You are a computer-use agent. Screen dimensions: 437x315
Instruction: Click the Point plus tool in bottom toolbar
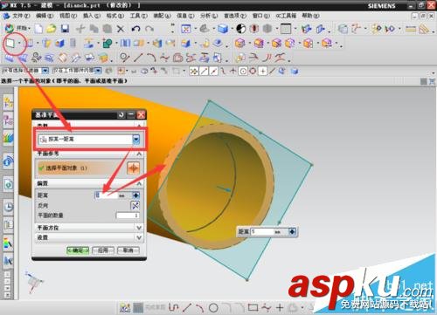[x=280, y=307]
